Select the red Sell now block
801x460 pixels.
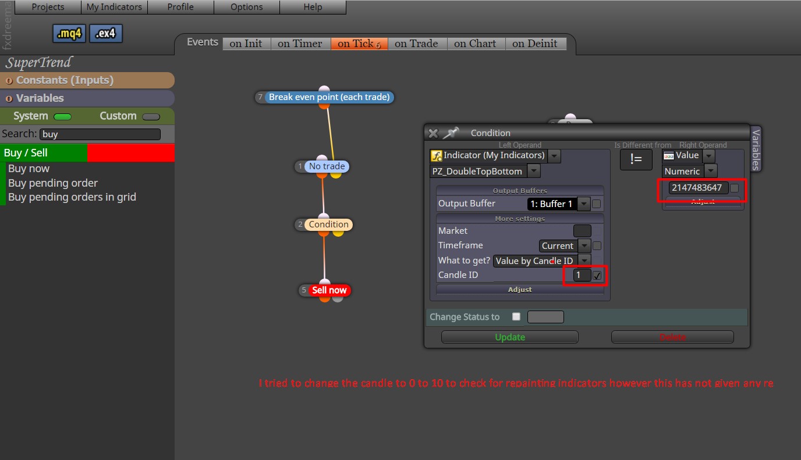click(329, 290)
